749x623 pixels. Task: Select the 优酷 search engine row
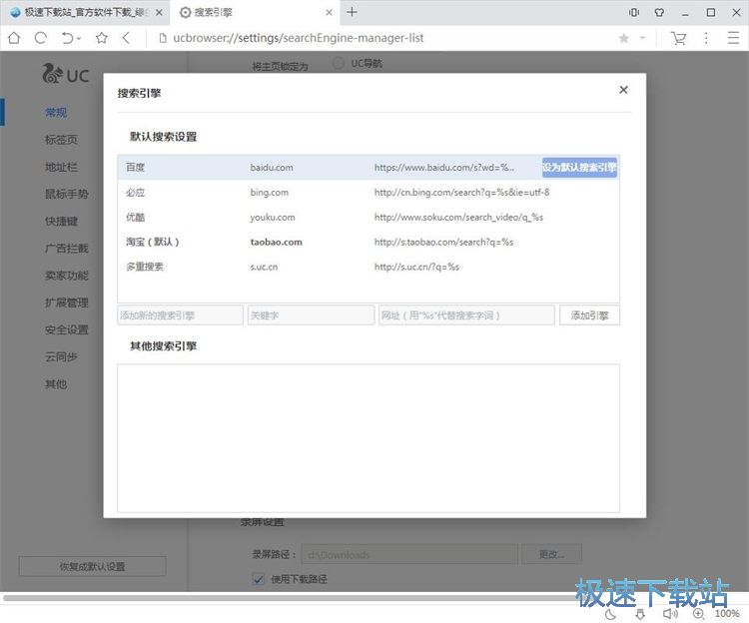tap(369, 218)
